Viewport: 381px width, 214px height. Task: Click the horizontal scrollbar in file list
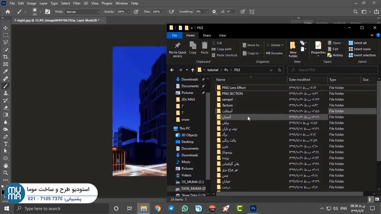coord(289,194)
